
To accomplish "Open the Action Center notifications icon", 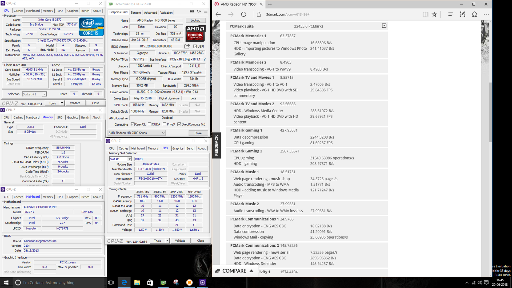I will 486,283.
